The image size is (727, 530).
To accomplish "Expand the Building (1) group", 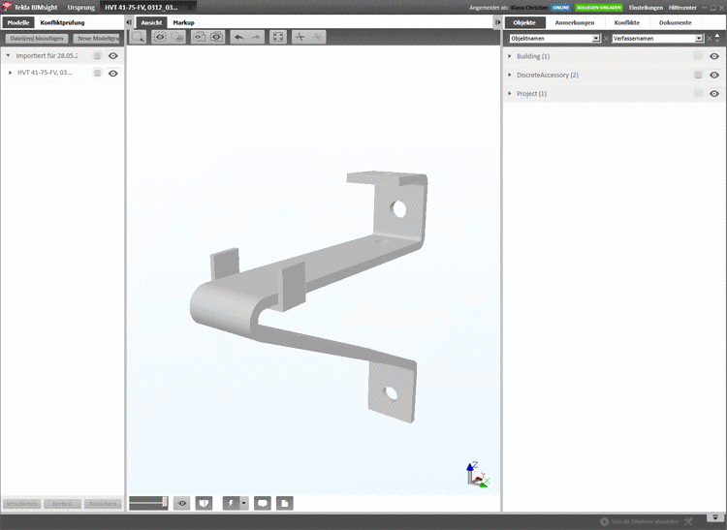I will pyautogui.click(x=510, y=56).
